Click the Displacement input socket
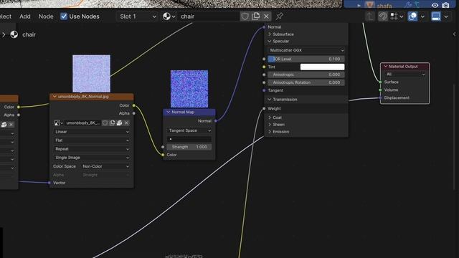Image resolution: width=459 pixels, height=258 pixels. 380,97
